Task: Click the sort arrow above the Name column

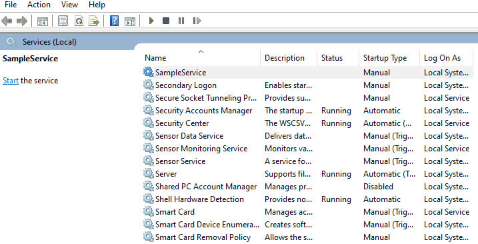Action: pyautogui.click(x=201, y=51)
